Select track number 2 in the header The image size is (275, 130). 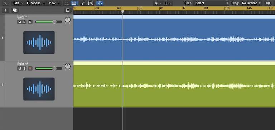tap(2, 85)
